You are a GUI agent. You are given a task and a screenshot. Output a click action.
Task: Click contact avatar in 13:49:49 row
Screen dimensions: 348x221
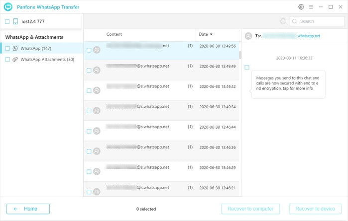97,70
